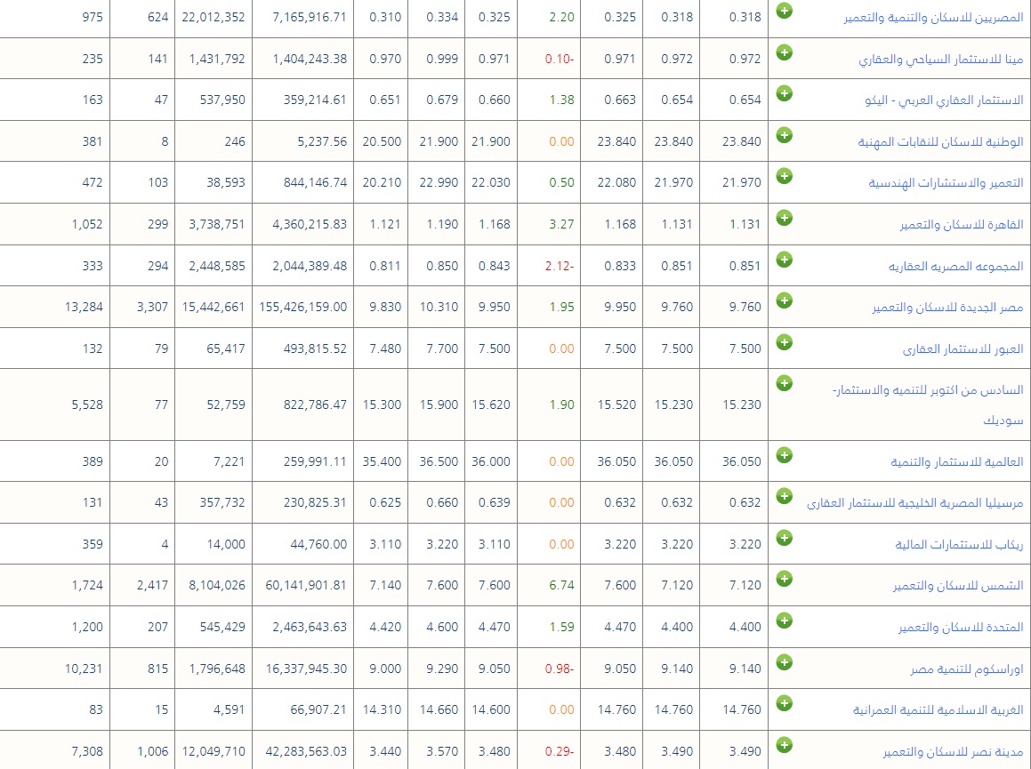
Task: Select change value 6.74 in الشمس row
Action: click(x=561, y=585)
